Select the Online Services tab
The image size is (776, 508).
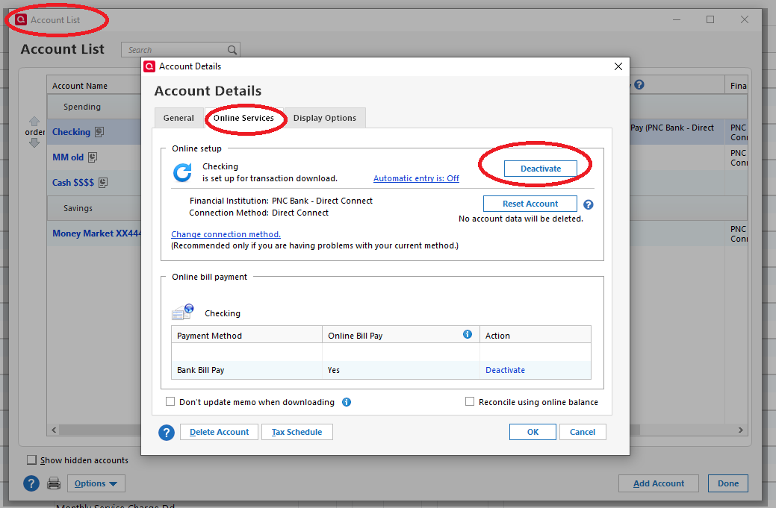tap(243, 118)
